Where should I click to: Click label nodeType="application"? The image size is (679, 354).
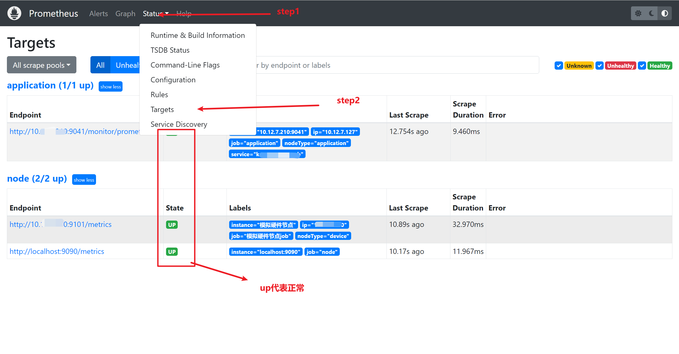pos(316,143)
